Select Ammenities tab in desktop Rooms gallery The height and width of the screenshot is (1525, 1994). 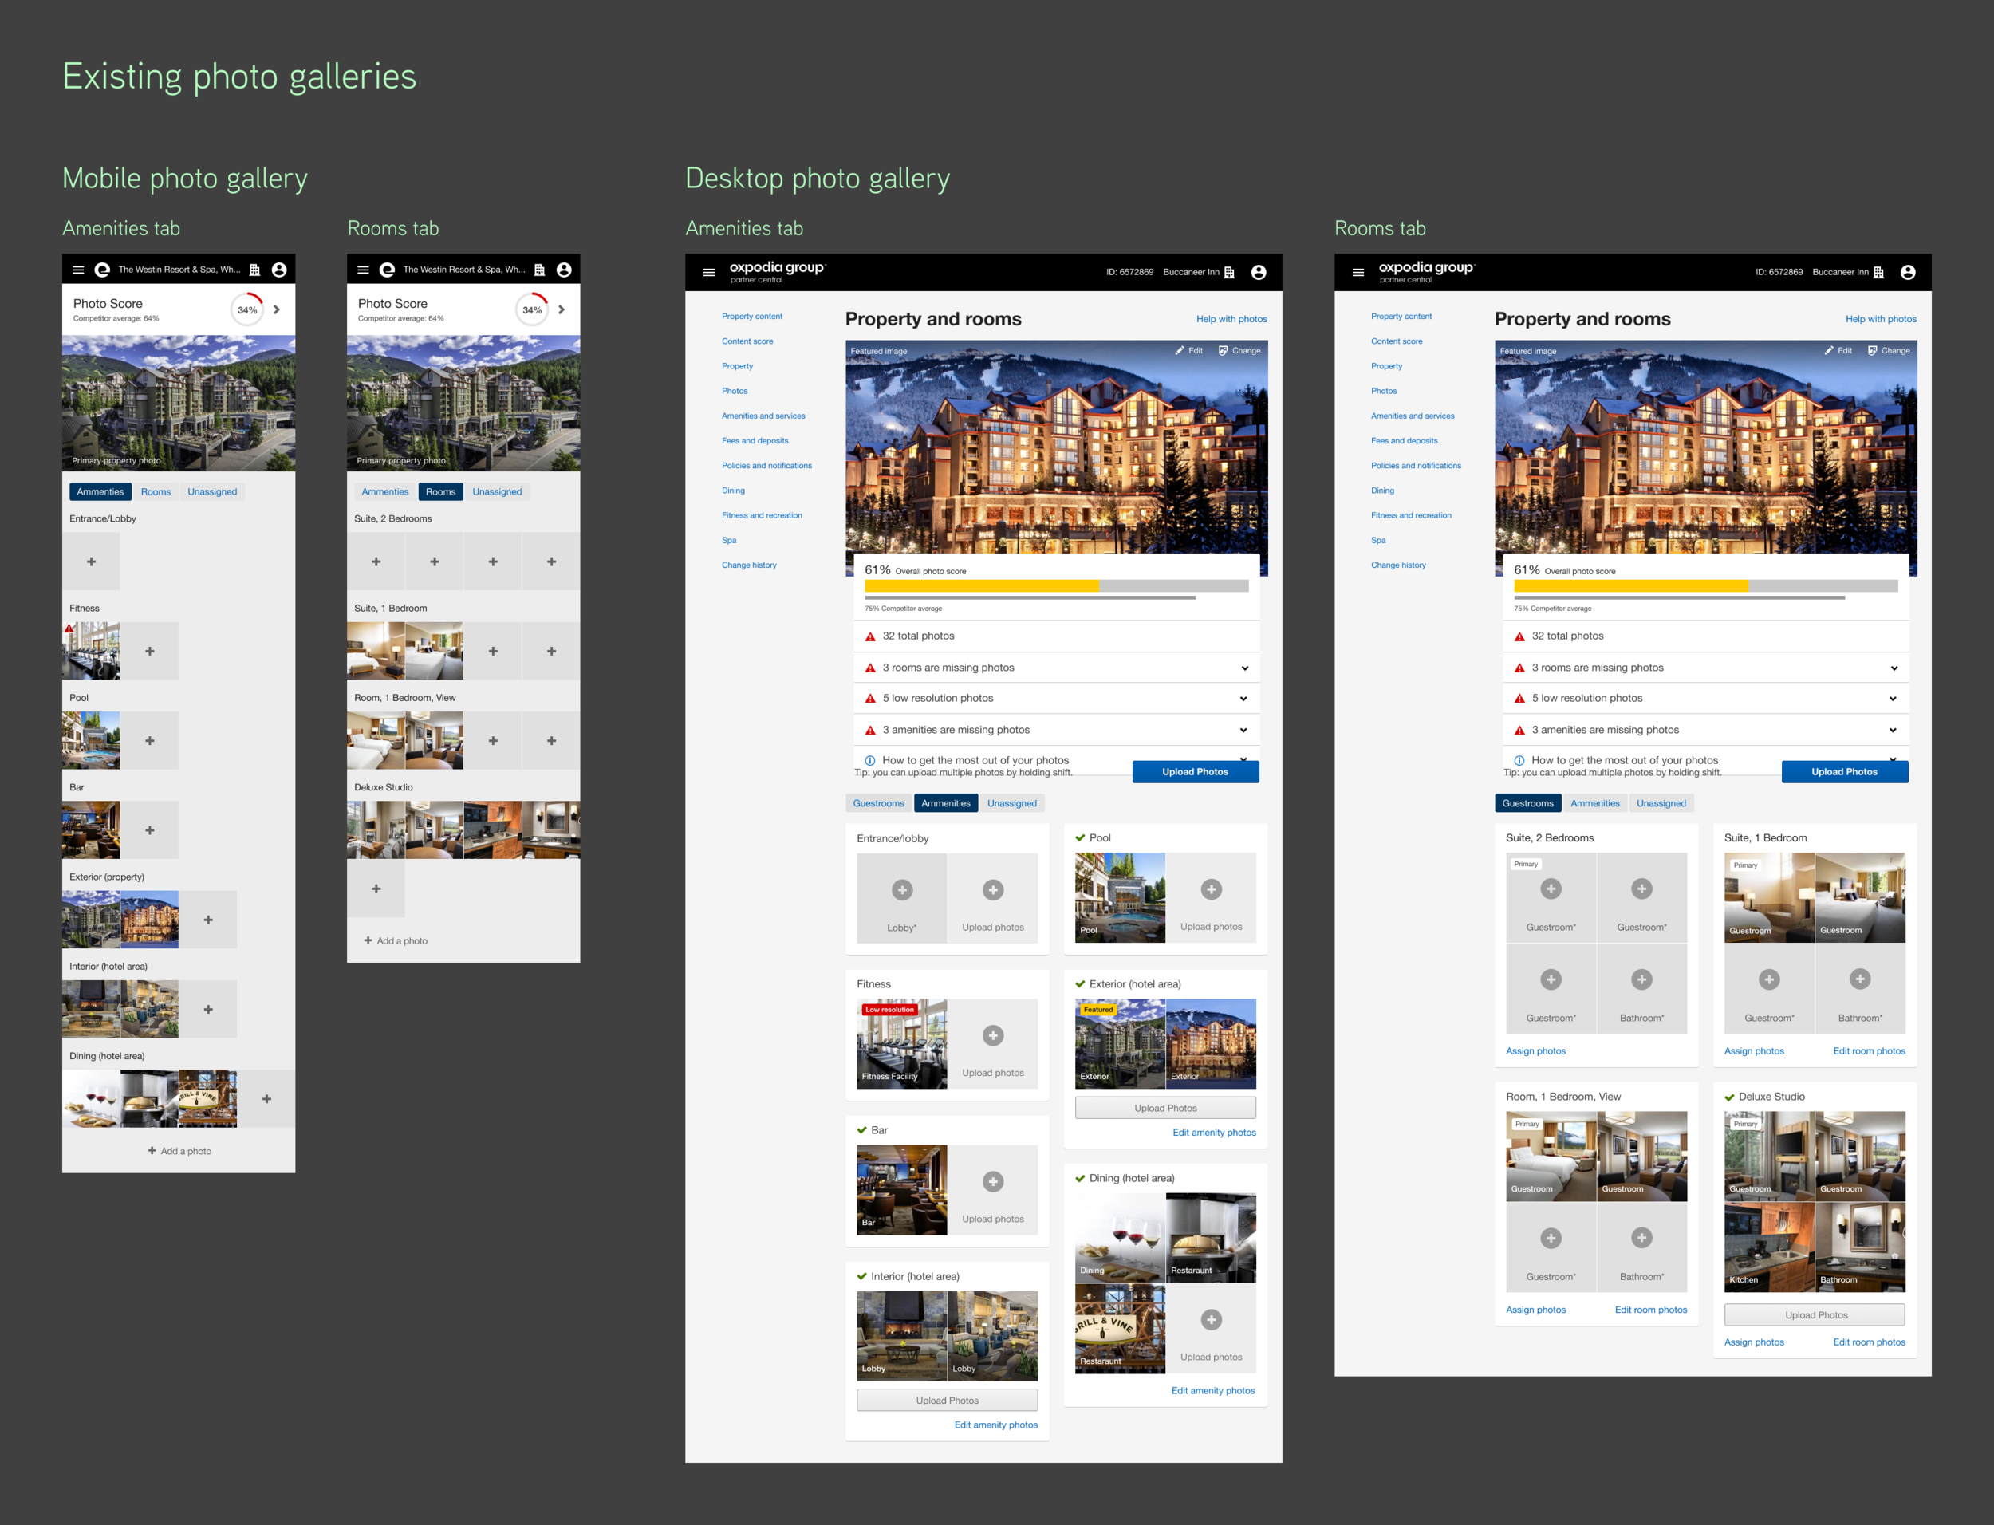1594,803
